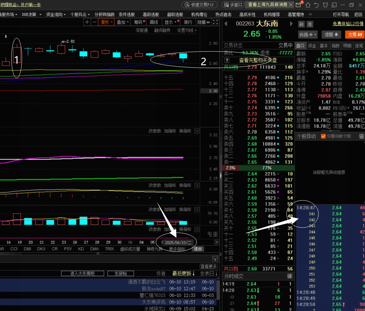This screenshot has width=365, height=311.
Task: Open the mail inbox envelope icon
Action: point(298,5)
